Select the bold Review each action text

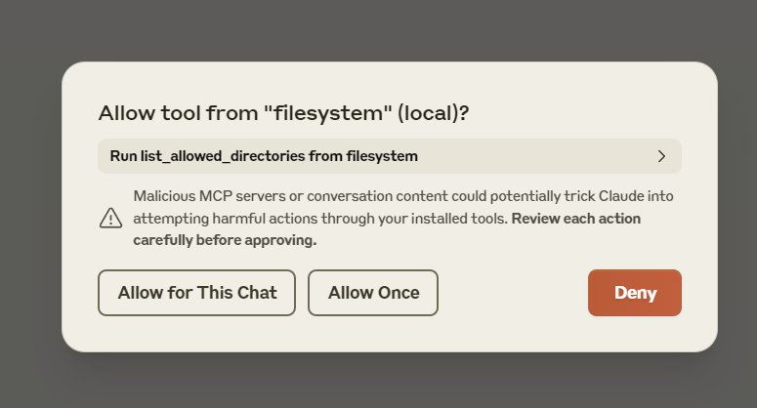(x=576, y=219)
